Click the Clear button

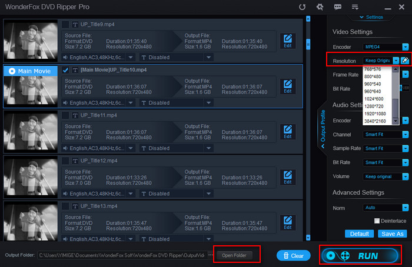[294, 255]
